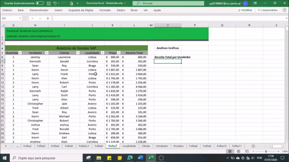Switch to the Localidade sheet tab
Screen dimensions: 289x162
(129, 146)
